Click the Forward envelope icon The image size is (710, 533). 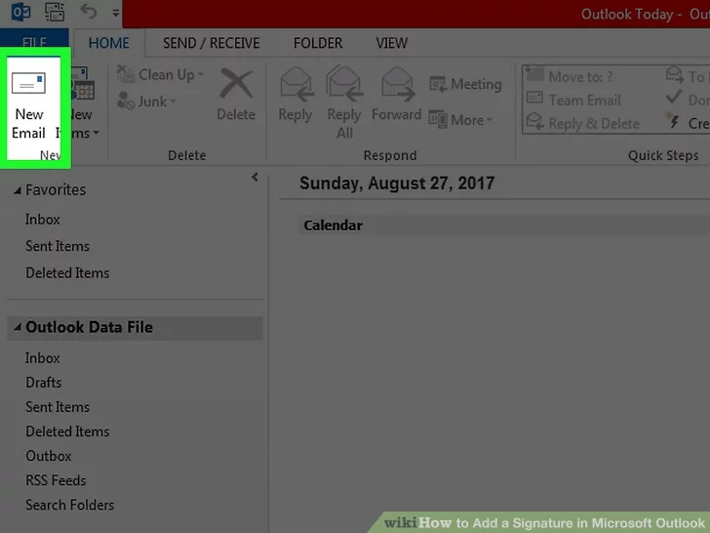coord(397,84)
